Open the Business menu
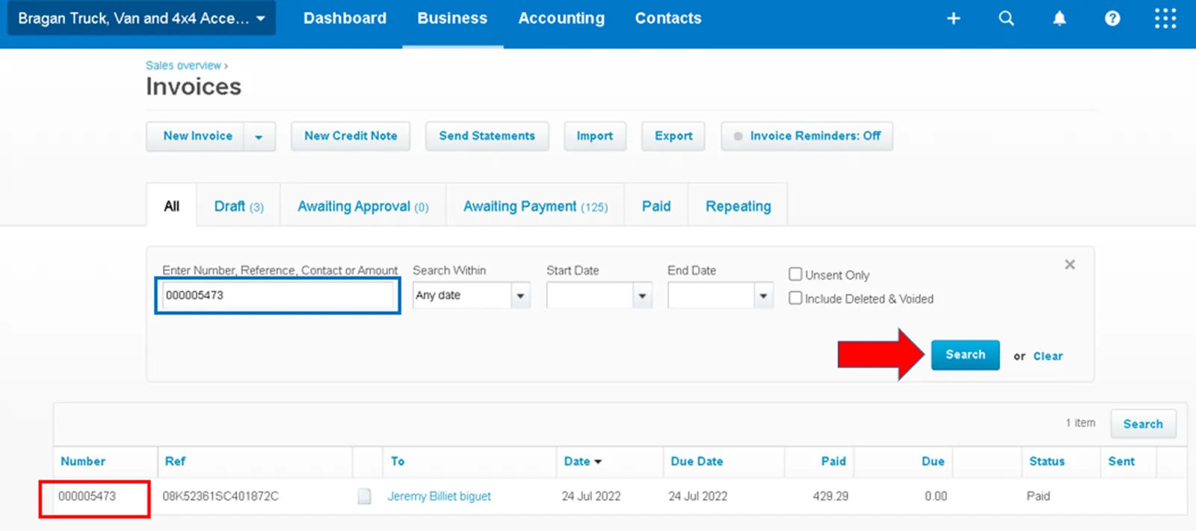Image resolution: width=1196 pixels, height=531 pixels. coord(452,18)
